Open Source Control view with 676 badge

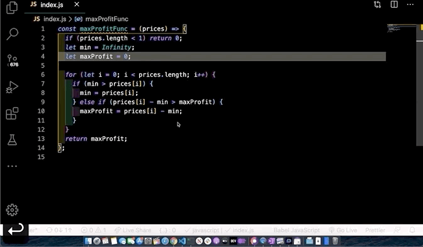coord(13,60)
